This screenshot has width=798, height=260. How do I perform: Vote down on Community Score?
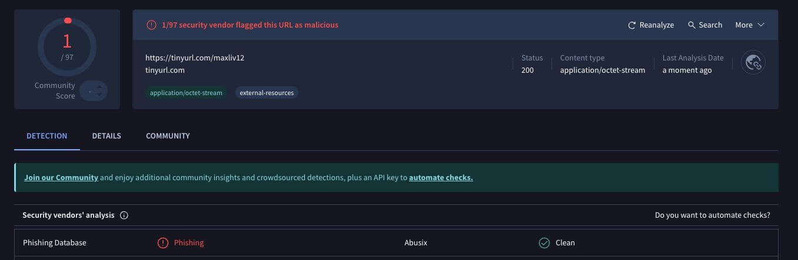(x=99, y=94)
